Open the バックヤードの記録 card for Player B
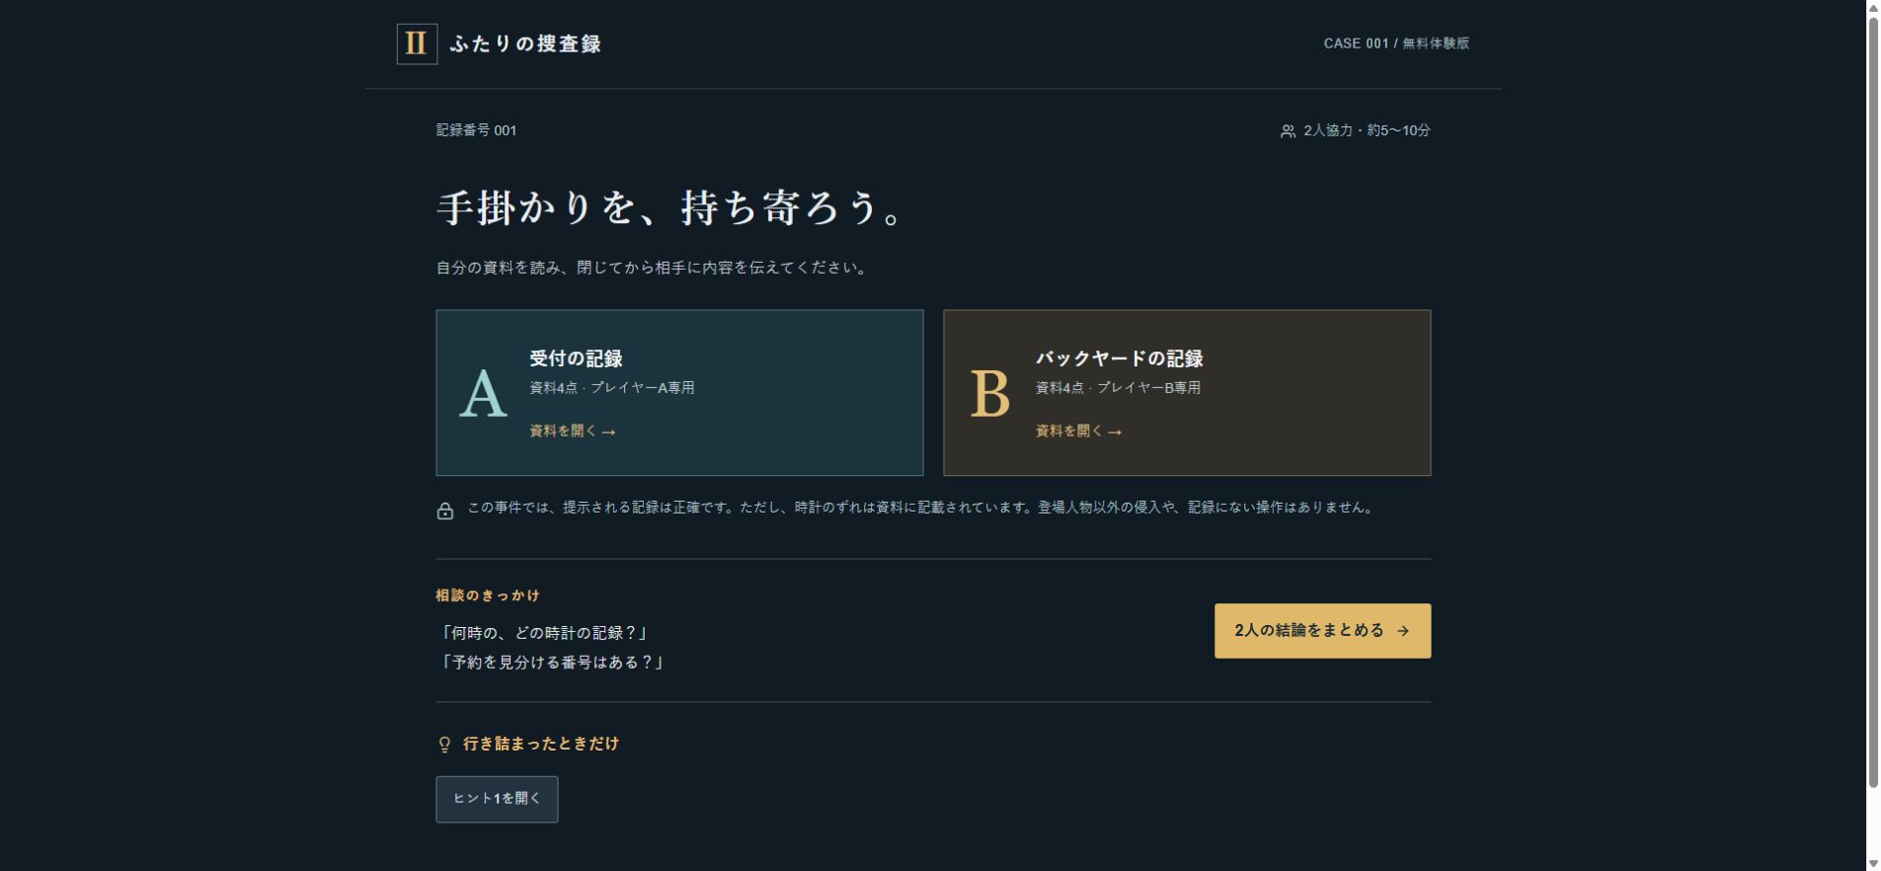The width and height of the screenshot is (1881, 871). [1187, 393]
